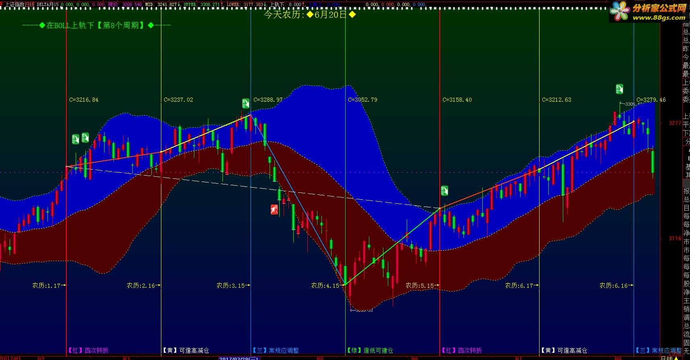The height and width of the screenshot is (360, 690).
Task: Click 【红】四次转折 under the 农历:1.17 line
Action: point(88,350)
